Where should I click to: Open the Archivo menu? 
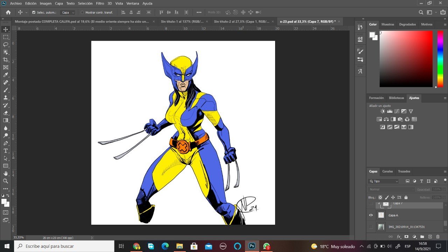coord(16,3)
